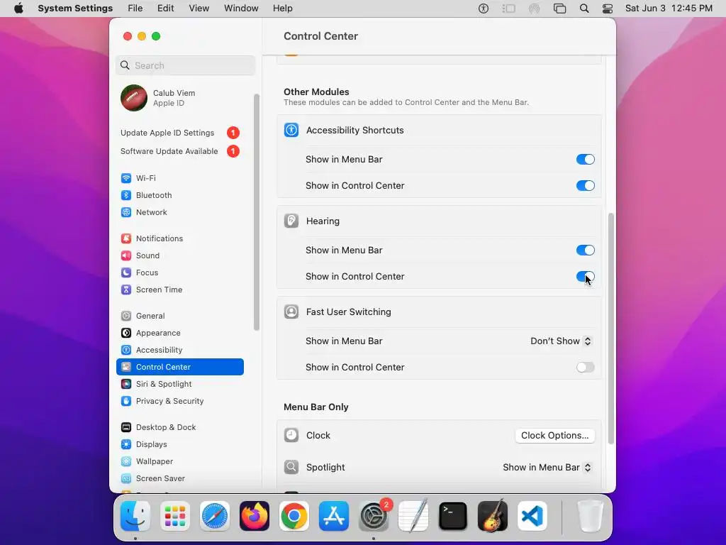Toggle Hearing Show in Menu Bar
The height and width of the screenshot is (545, 726).
[x=585, y=251]
